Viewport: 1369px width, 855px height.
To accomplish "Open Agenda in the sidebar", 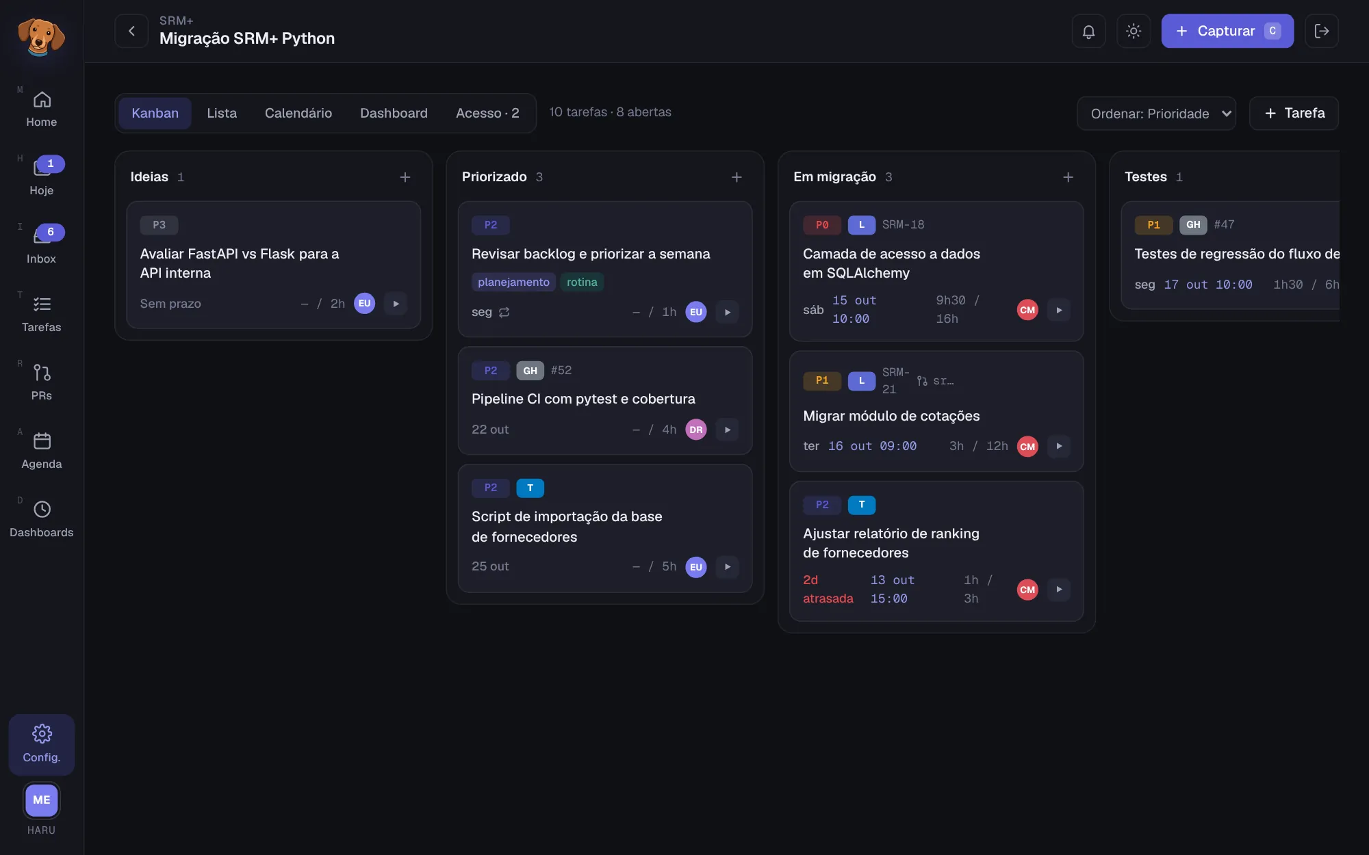I will 42,451.
